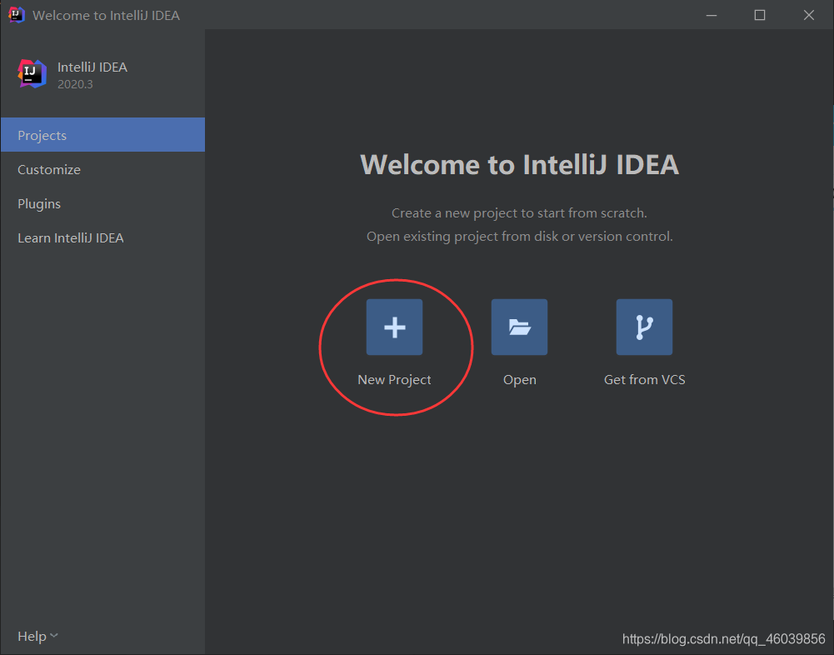Close the Welcome to IntelliJ IDEA window
The image size is (834, 655).
point(808,15)
